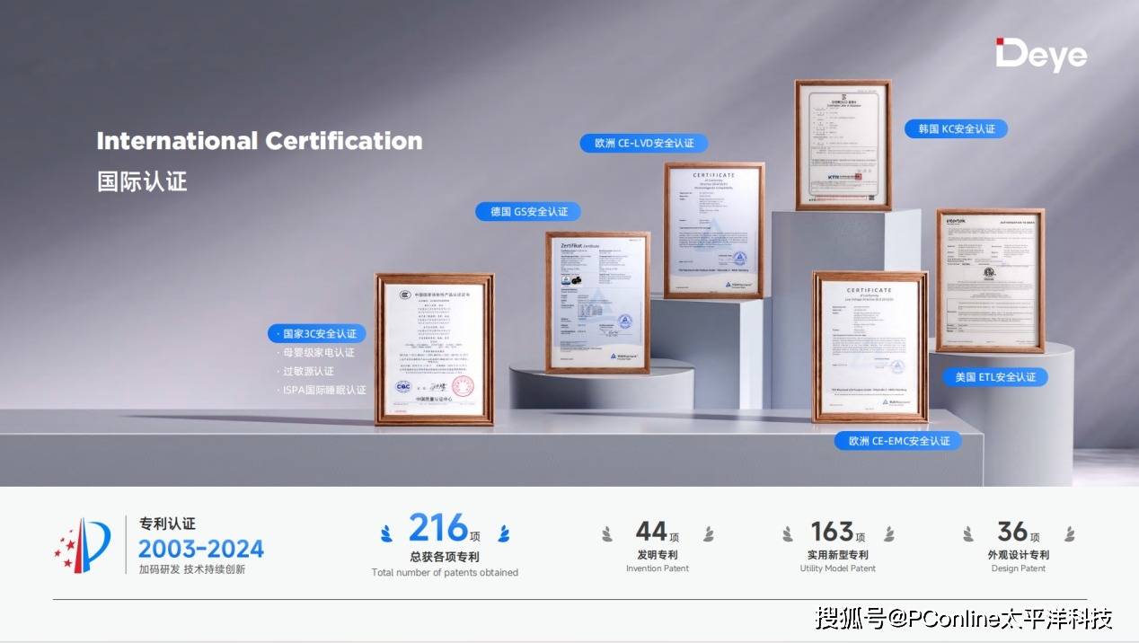Click the 韩国 KC安全认证 label
The height and width of the screenshot is (643, 1139).
[956, 128]
